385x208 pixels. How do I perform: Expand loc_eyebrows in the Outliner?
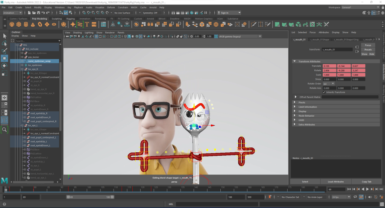click(22, 65)
